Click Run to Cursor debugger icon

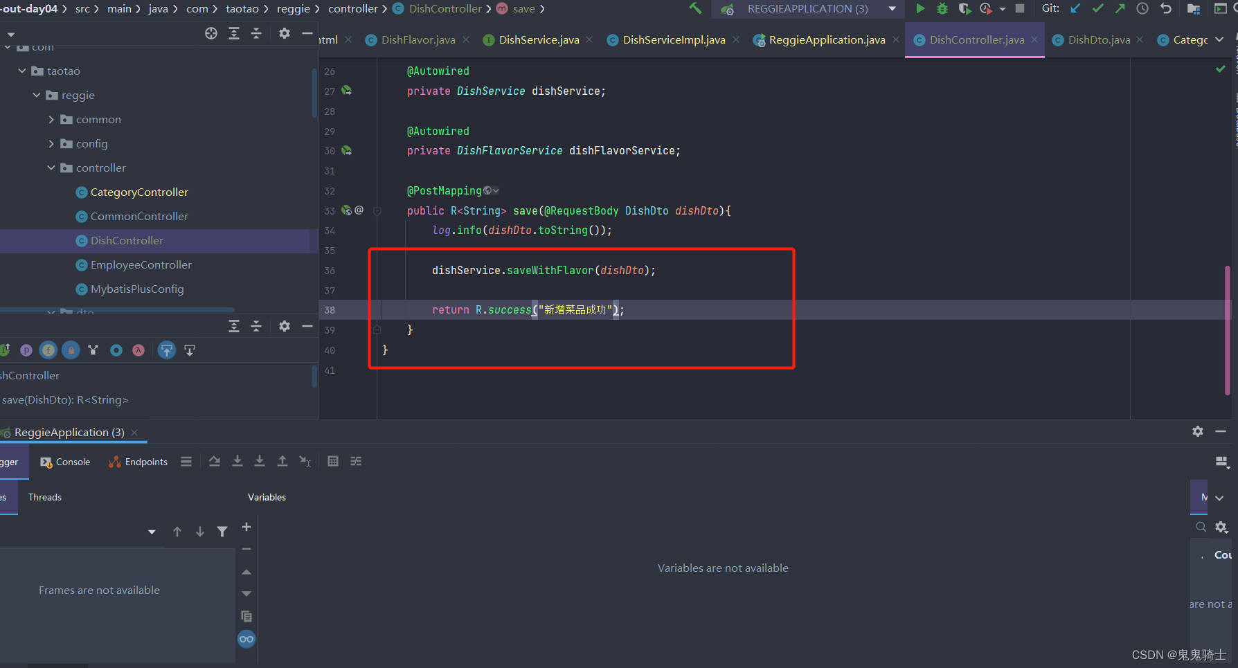(305, 461)
